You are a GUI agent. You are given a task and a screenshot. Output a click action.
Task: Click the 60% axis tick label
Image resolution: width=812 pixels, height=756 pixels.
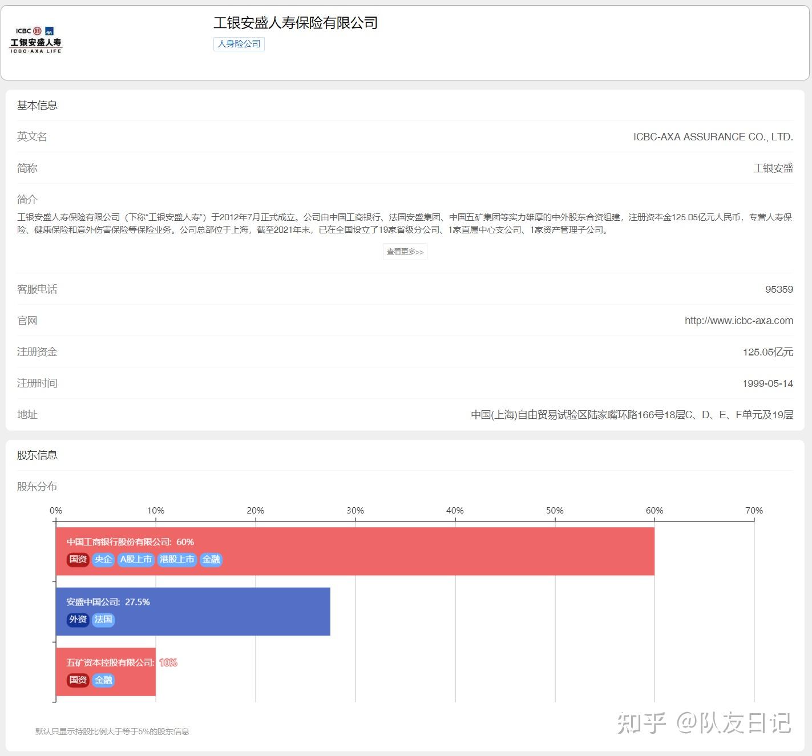click(655, 511)
